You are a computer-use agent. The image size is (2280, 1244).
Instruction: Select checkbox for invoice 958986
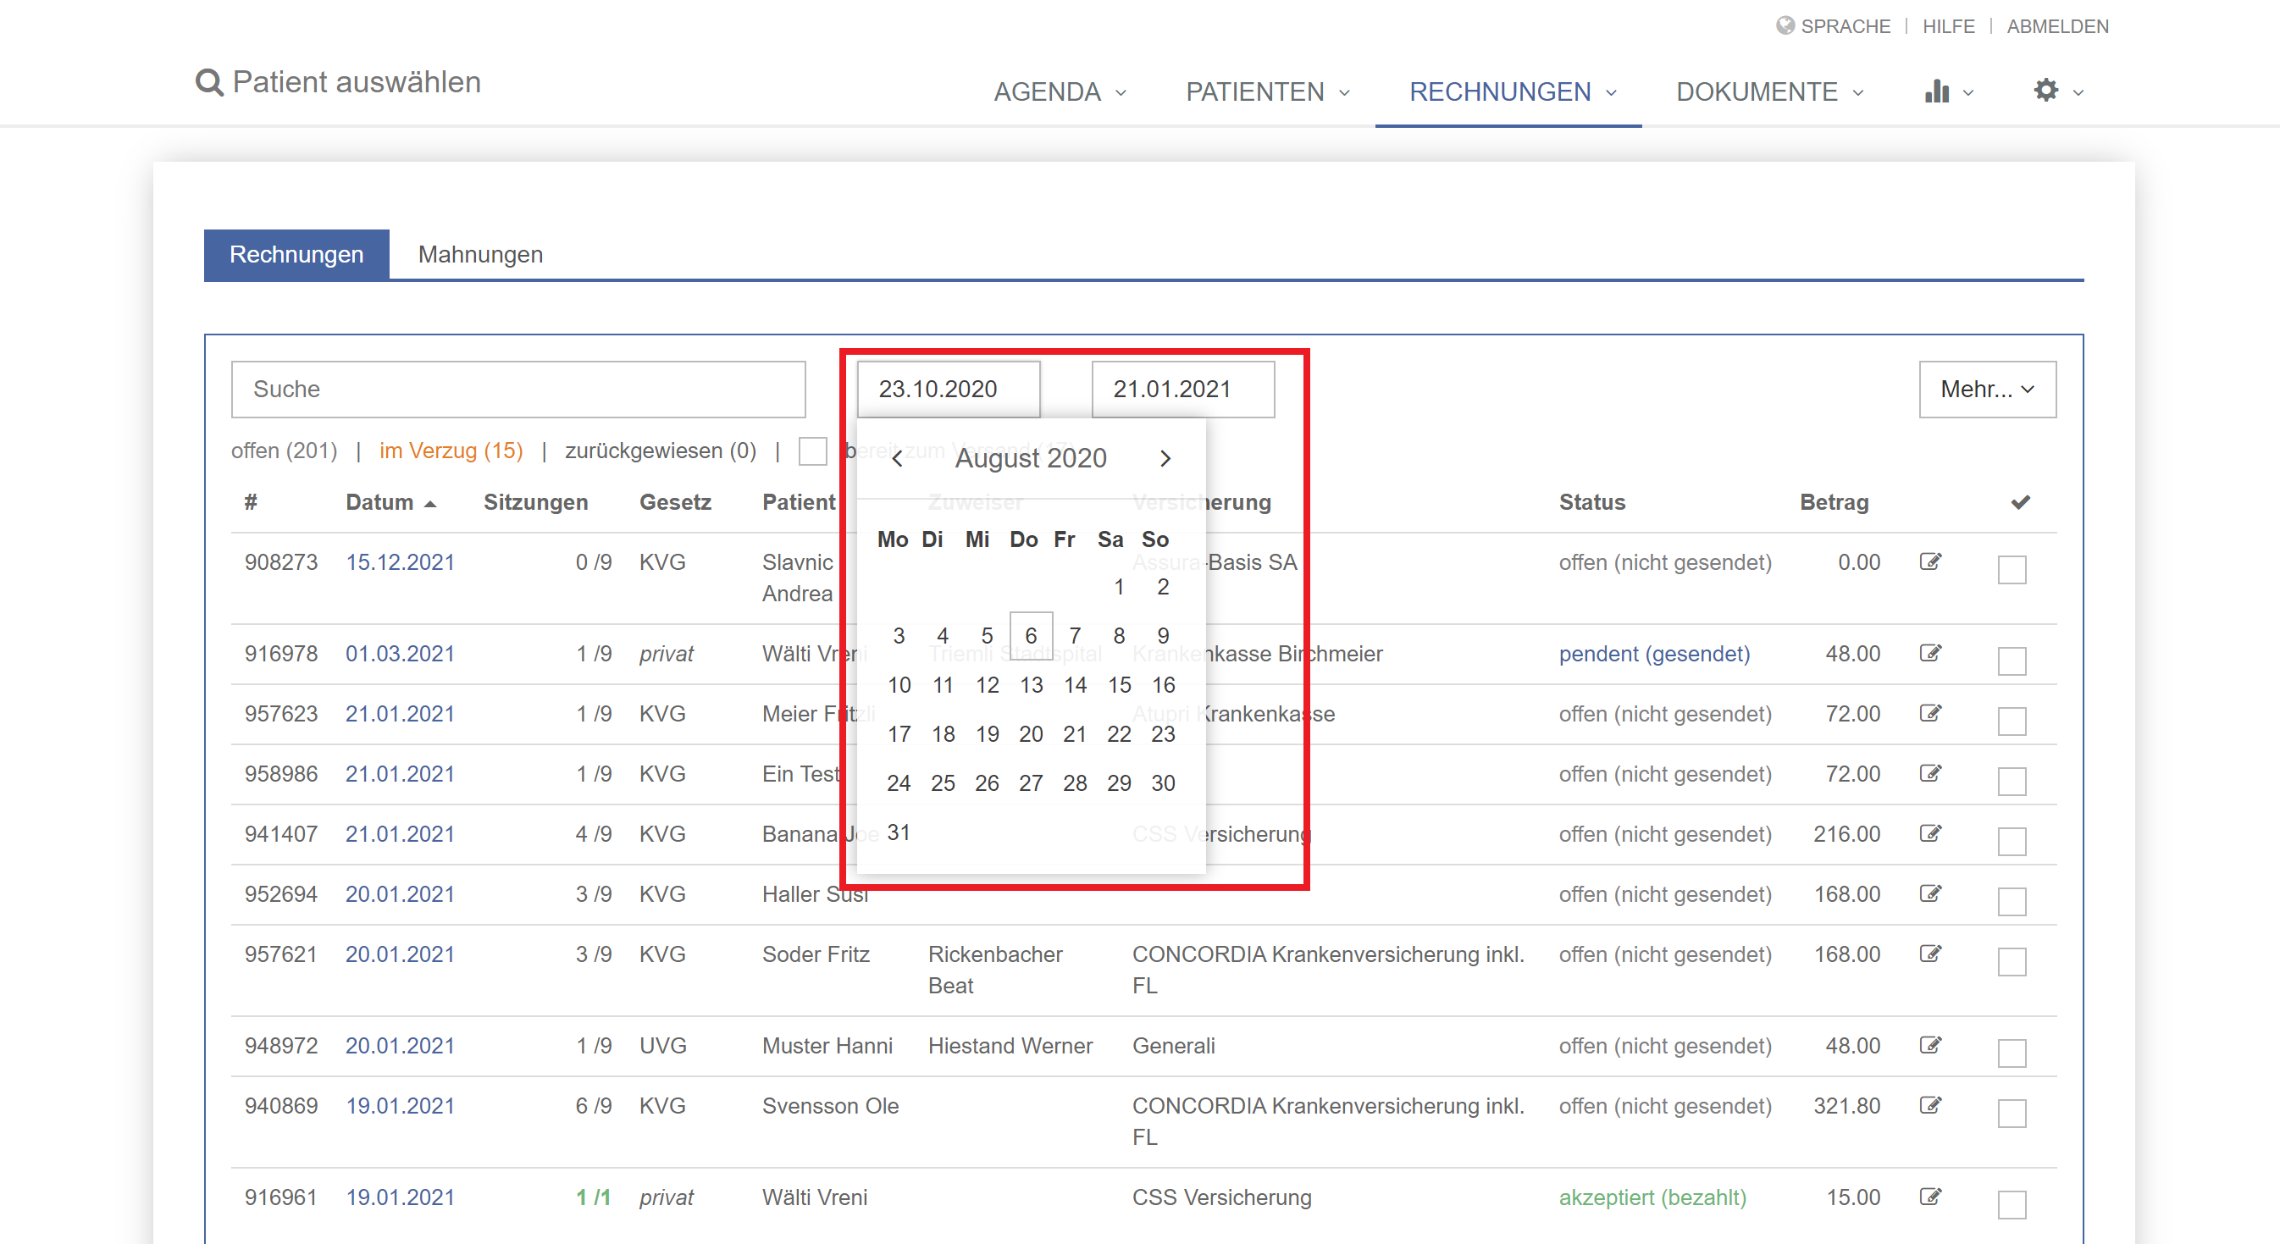(x=2012, y=782)
